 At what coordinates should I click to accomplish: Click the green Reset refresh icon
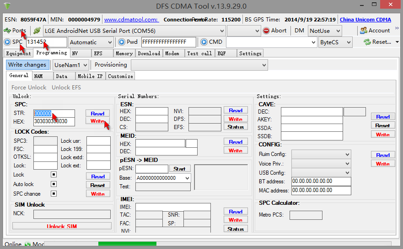[x=367, y=42]
